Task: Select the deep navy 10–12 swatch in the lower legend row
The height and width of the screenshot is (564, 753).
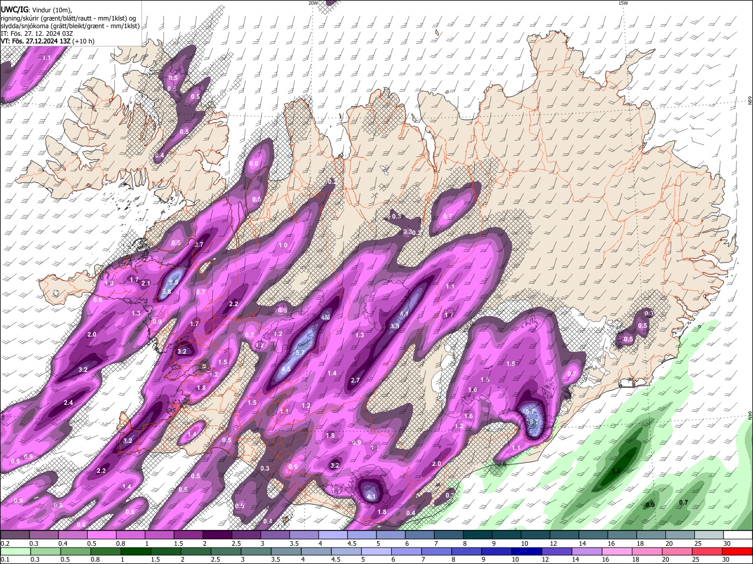Action: pyautogui.click(x=526, y=551)
